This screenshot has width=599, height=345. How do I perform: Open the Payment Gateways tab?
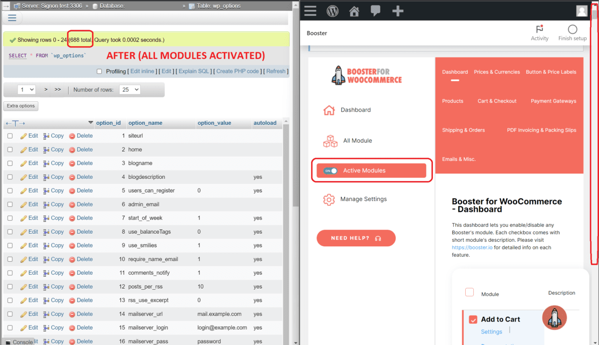coord(553,101)
